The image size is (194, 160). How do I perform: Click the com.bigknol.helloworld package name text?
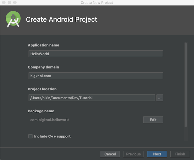point(50,120)
